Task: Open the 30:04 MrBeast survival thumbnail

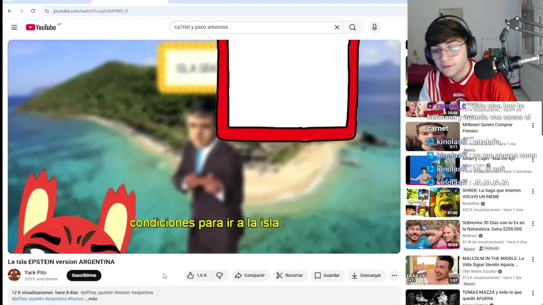Action: [432, 234]
